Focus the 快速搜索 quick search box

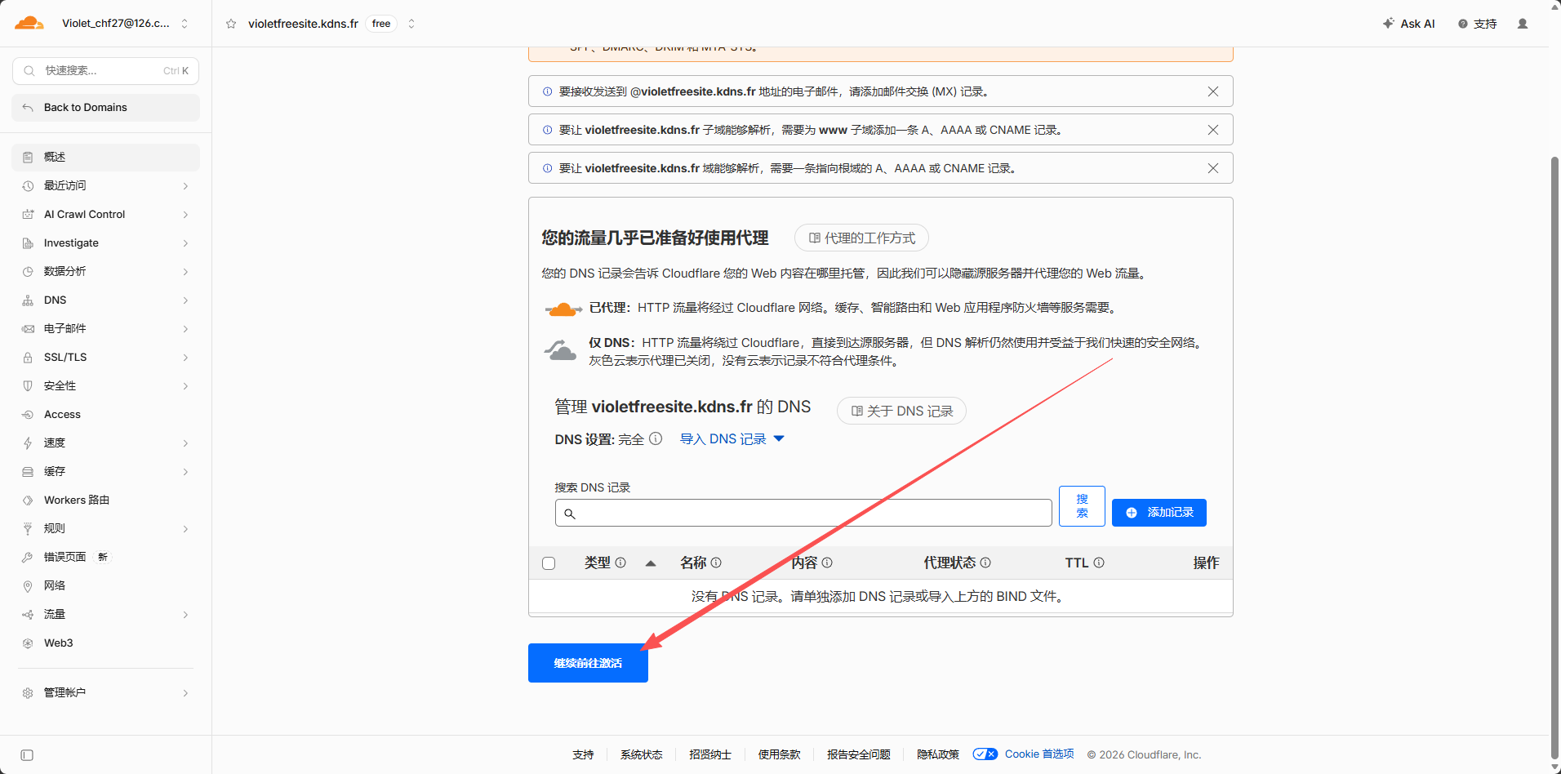click(105, 71)
